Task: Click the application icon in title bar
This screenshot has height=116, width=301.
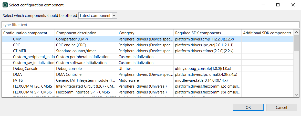Action: pyautogui.click(x=5, y=5)
